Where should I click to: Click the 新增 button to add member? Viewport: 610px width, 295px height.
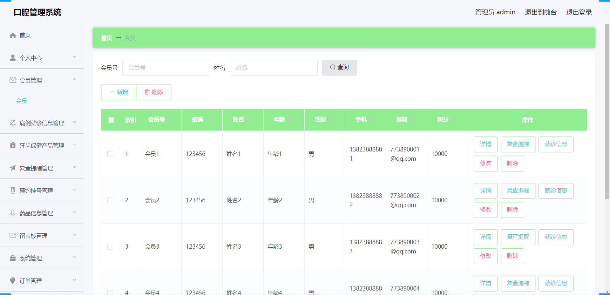[118, 92]
